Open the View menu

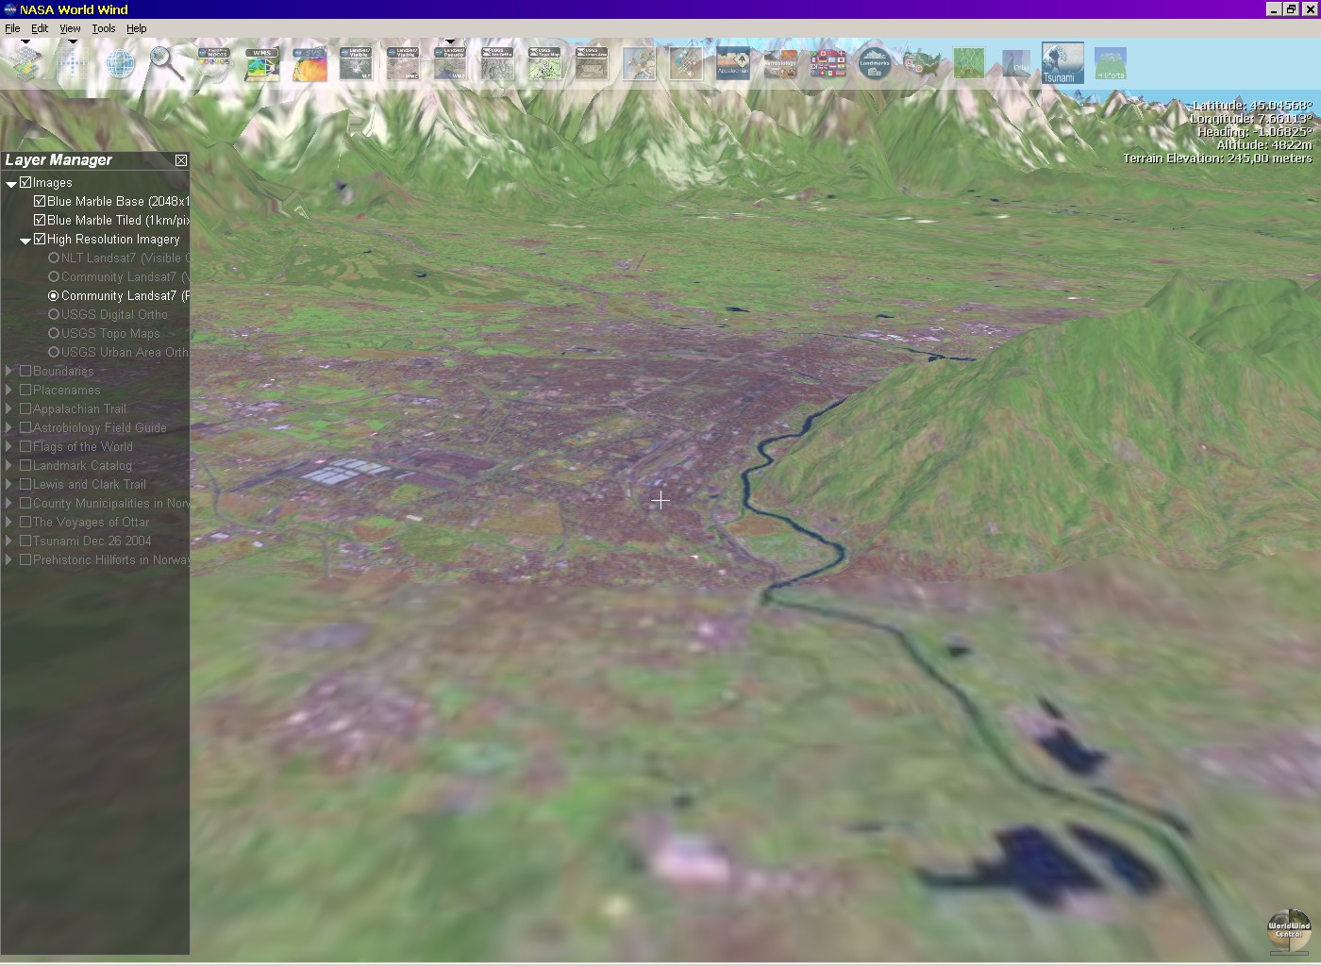[70, 28]
